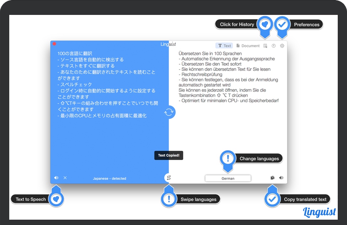Click inside the blue Japanese source text area
Screen dimensions: 347x225
tap(107, 142)
